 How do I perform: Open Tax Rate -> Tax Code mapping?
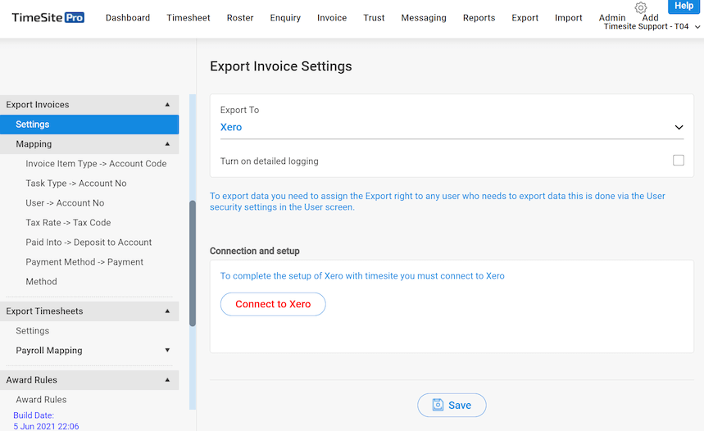[68, 223]
